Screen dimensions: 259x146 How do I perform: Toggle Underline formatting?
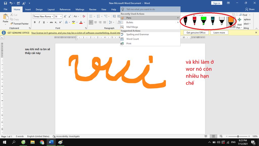click(x=44, y=22)
